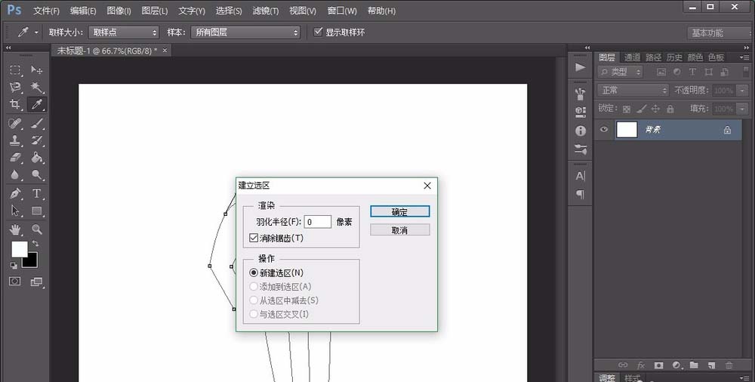Select the Healing Brush tool
Image resolution: width=755 pixels, height=382 pixels.
(x=15, y=123)
